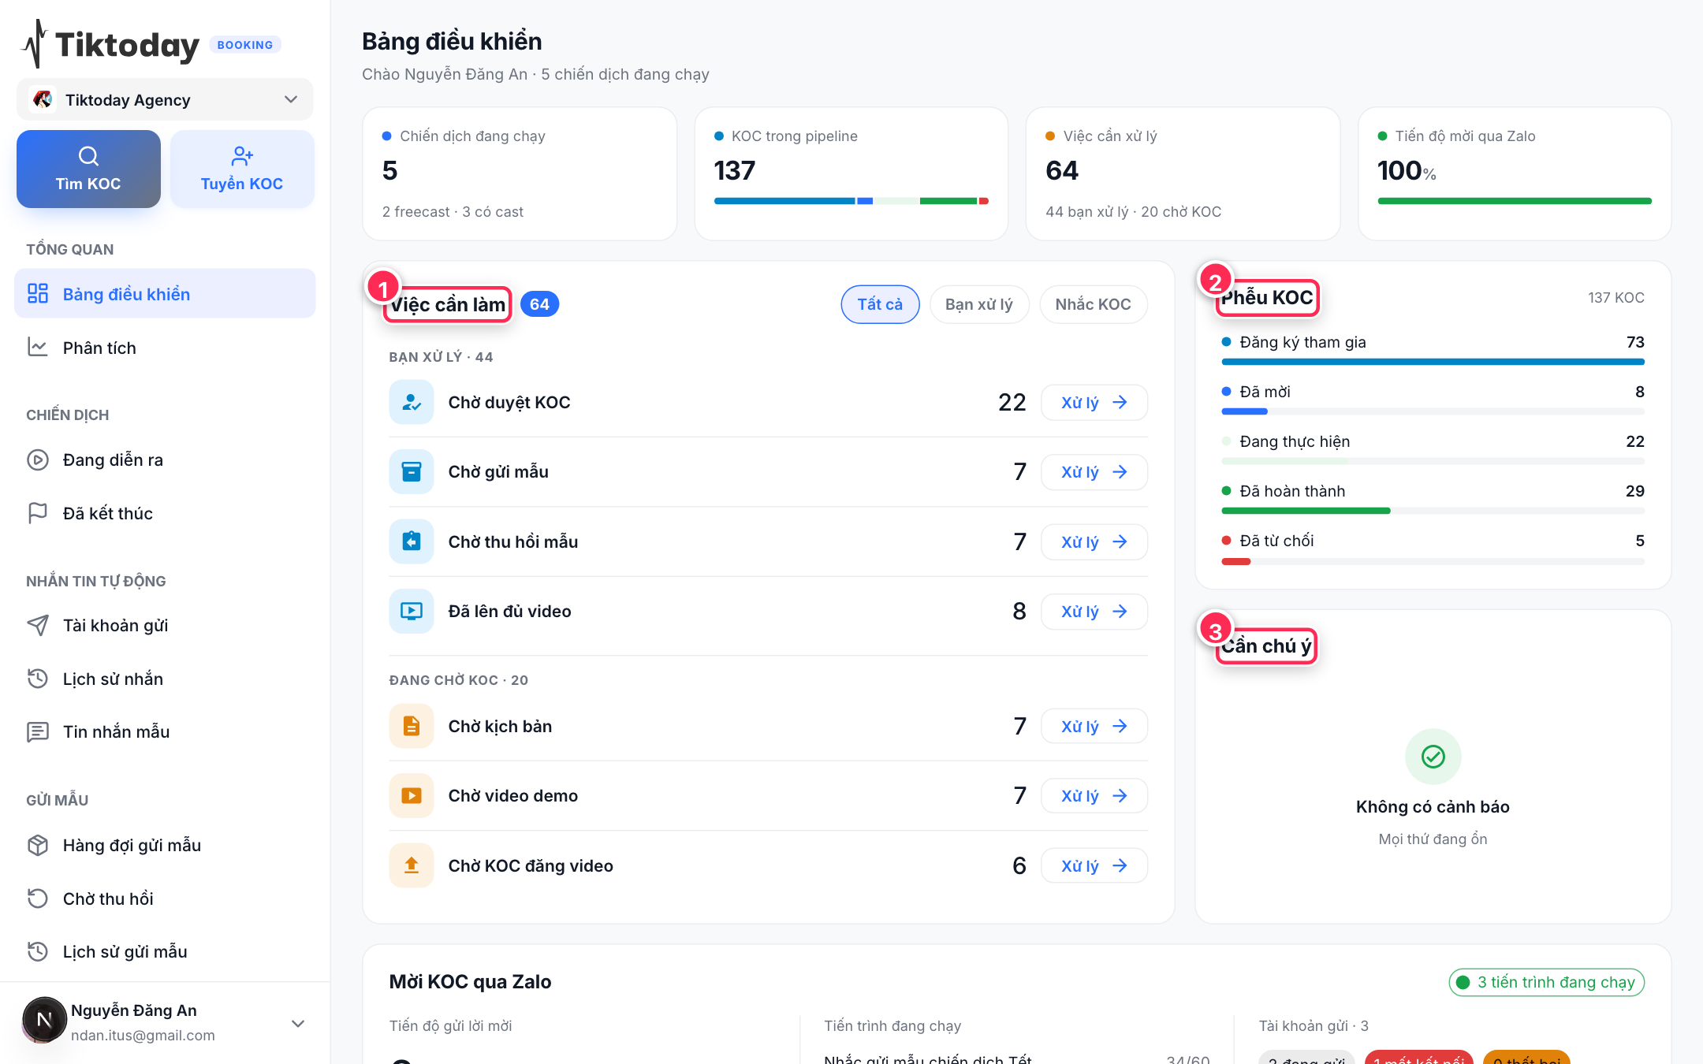Click the Chiến dịch đang chạy stat card

pyautogui.click(x=520, y=173)
